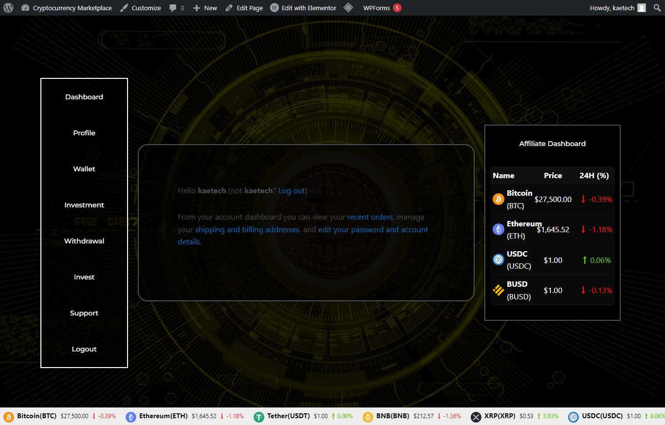Screen dimensions: 665x425
Task: Click the XRP icon in bottom ticker
Action: click(476, 417)
